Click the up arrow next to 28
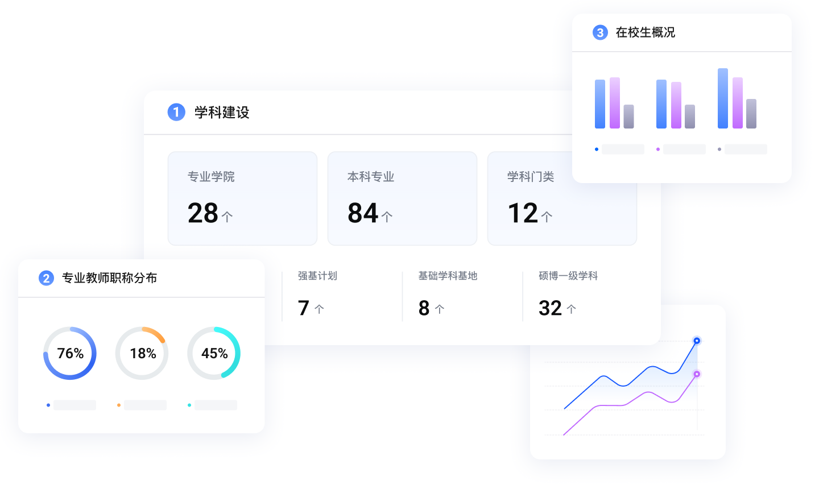This screenshot has width=819, height=489. [226, 215]
